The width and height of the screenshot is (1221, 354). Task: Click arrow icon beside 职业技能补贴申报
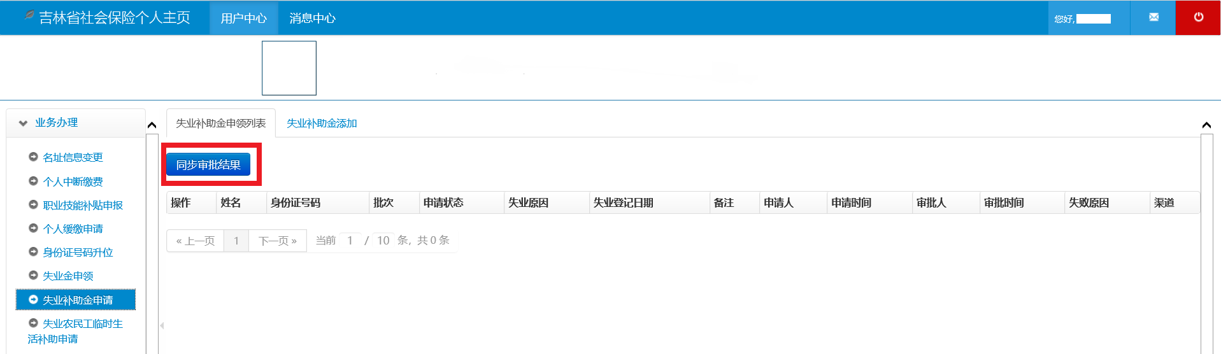33,204
